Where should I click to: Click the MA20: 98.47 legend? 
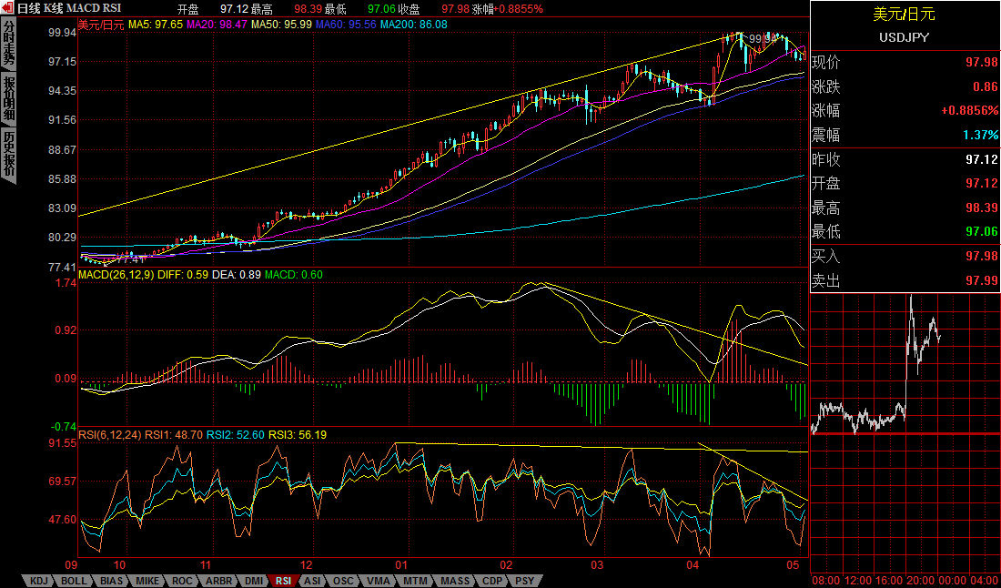[217, 25]
